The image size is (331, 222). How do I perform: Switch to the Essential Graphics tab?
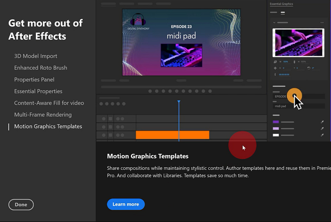(x=281, y=4)
